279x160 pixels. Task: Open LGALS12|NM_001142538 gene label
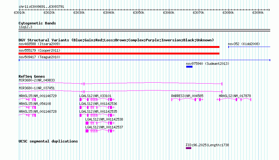click(104, 119)
